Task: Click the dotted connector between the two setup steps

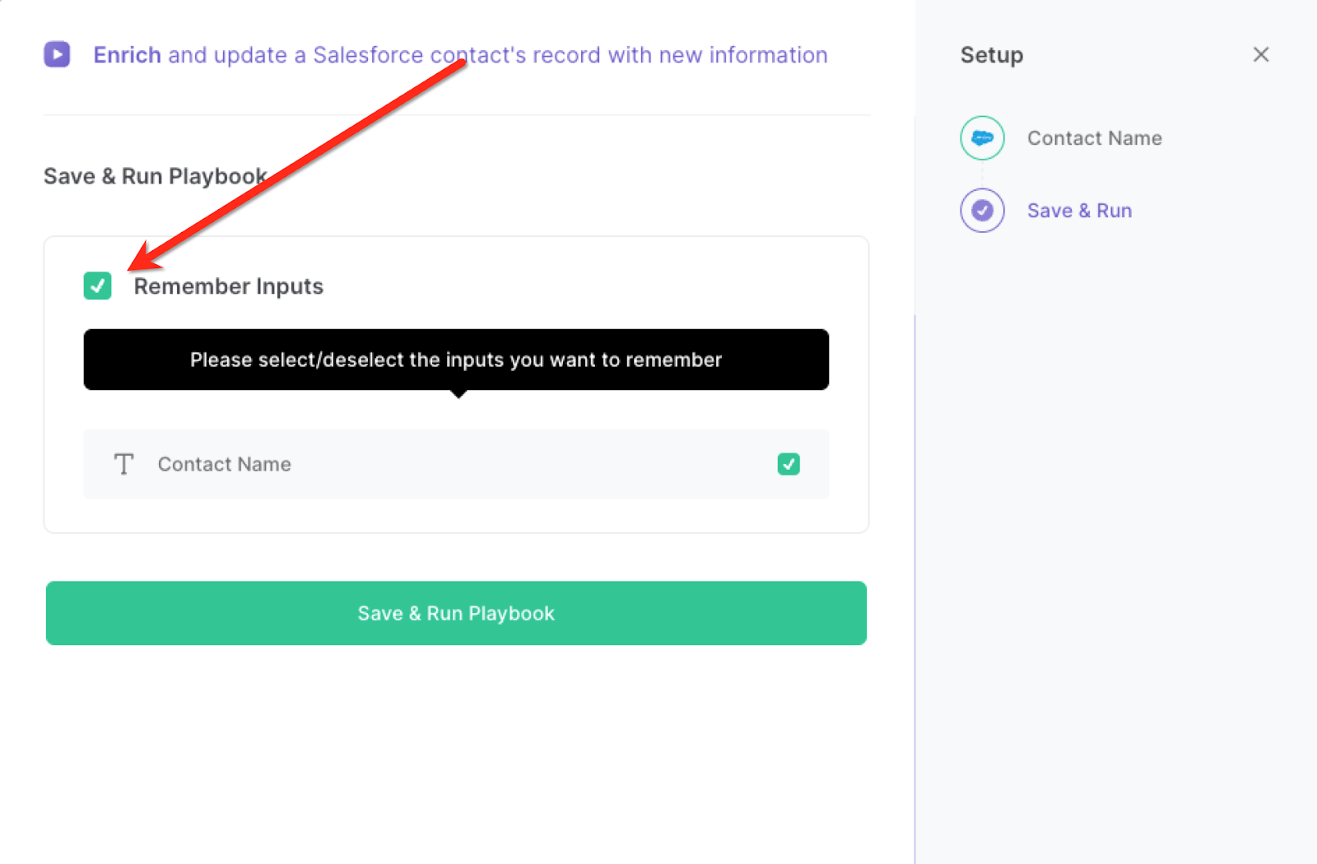Action: [982, 174]
